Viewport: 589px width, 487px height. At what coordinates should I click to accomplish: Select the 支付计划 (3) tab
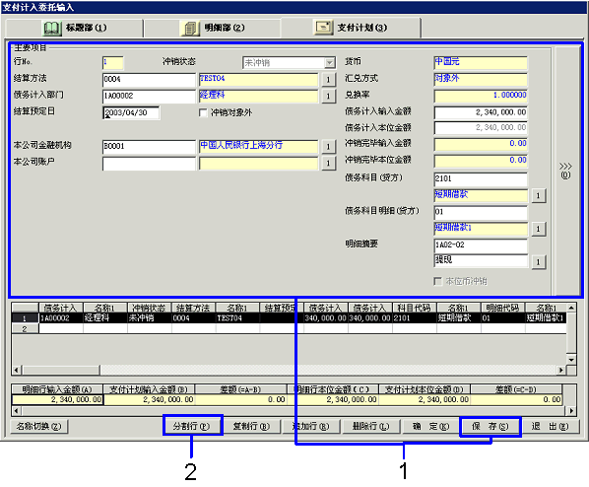[351, 27]
